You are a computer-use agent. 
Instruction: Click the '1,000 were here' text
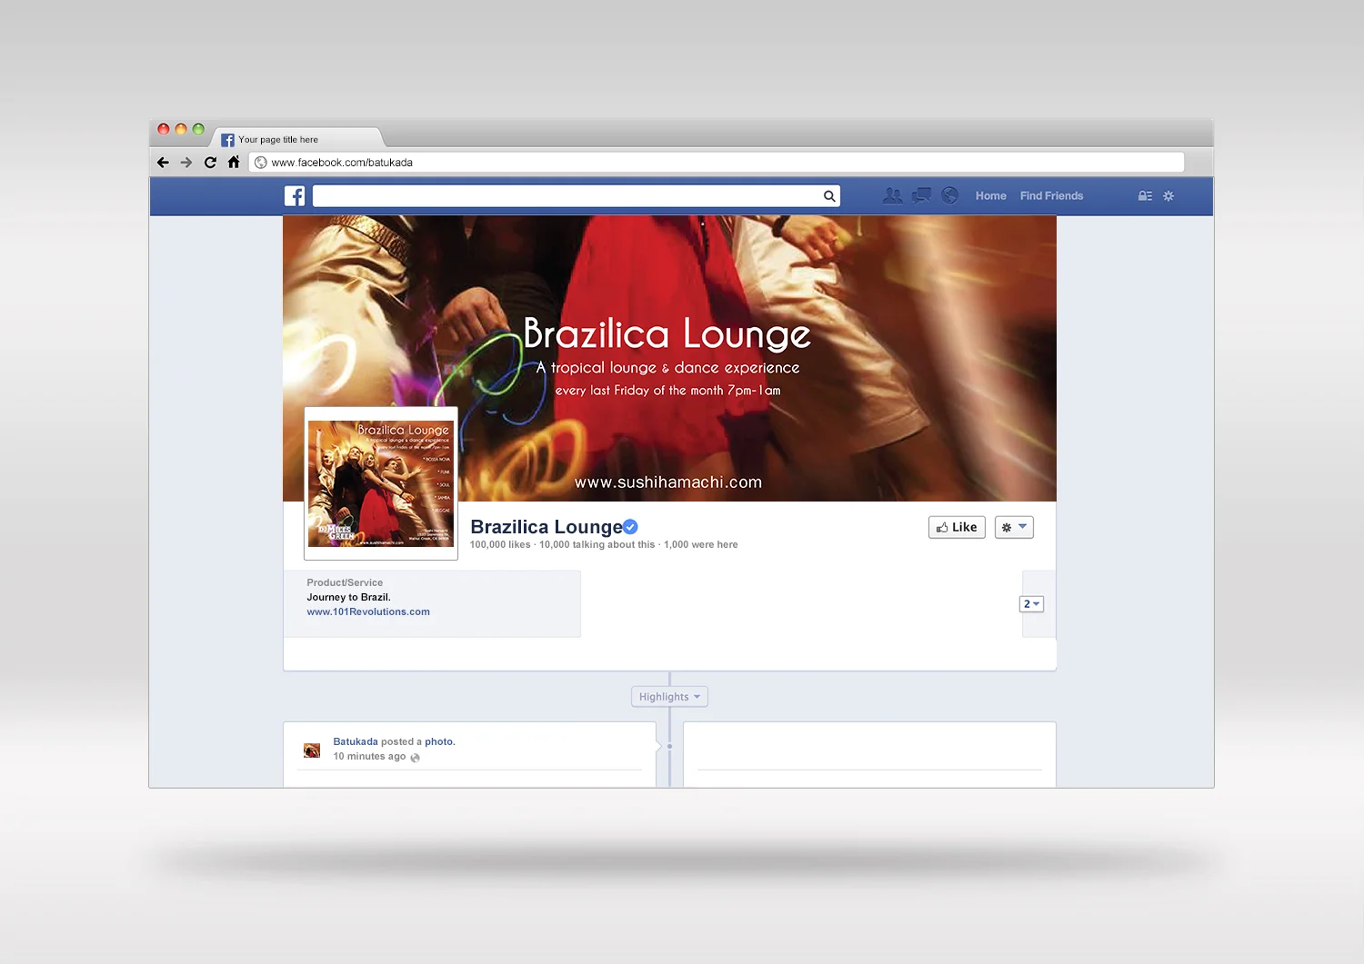pos(701,544)
